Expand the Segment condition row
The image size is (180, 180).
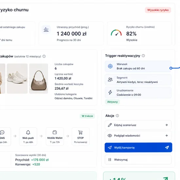point(138,80)
